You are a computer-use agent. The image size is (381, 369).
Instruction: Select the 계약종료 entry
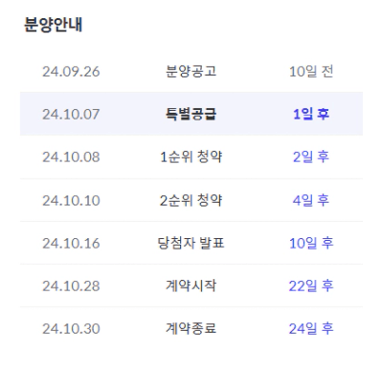tap(190, 328)
